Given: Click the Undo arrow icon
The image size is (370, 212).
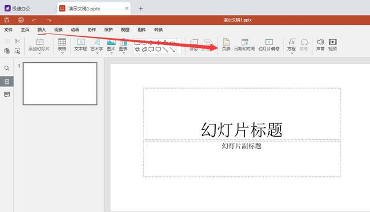Looking at the screenshot, I should (35, 20).
